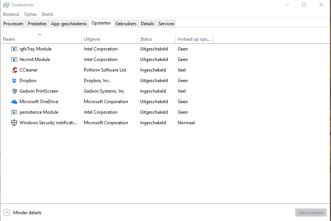331x221 pixels.
Task: Click the persistence Module icon
Action: (x=14, y=112)
